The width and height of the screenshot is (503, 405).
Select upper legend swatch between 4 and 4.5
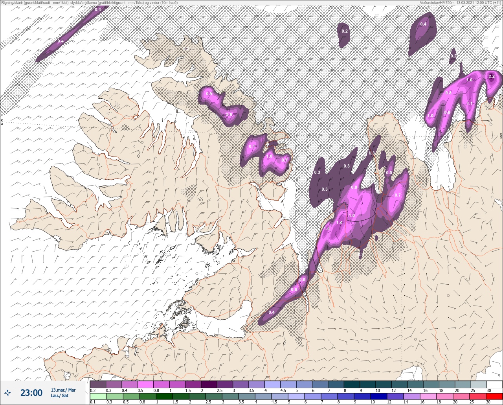coord(272,384)
